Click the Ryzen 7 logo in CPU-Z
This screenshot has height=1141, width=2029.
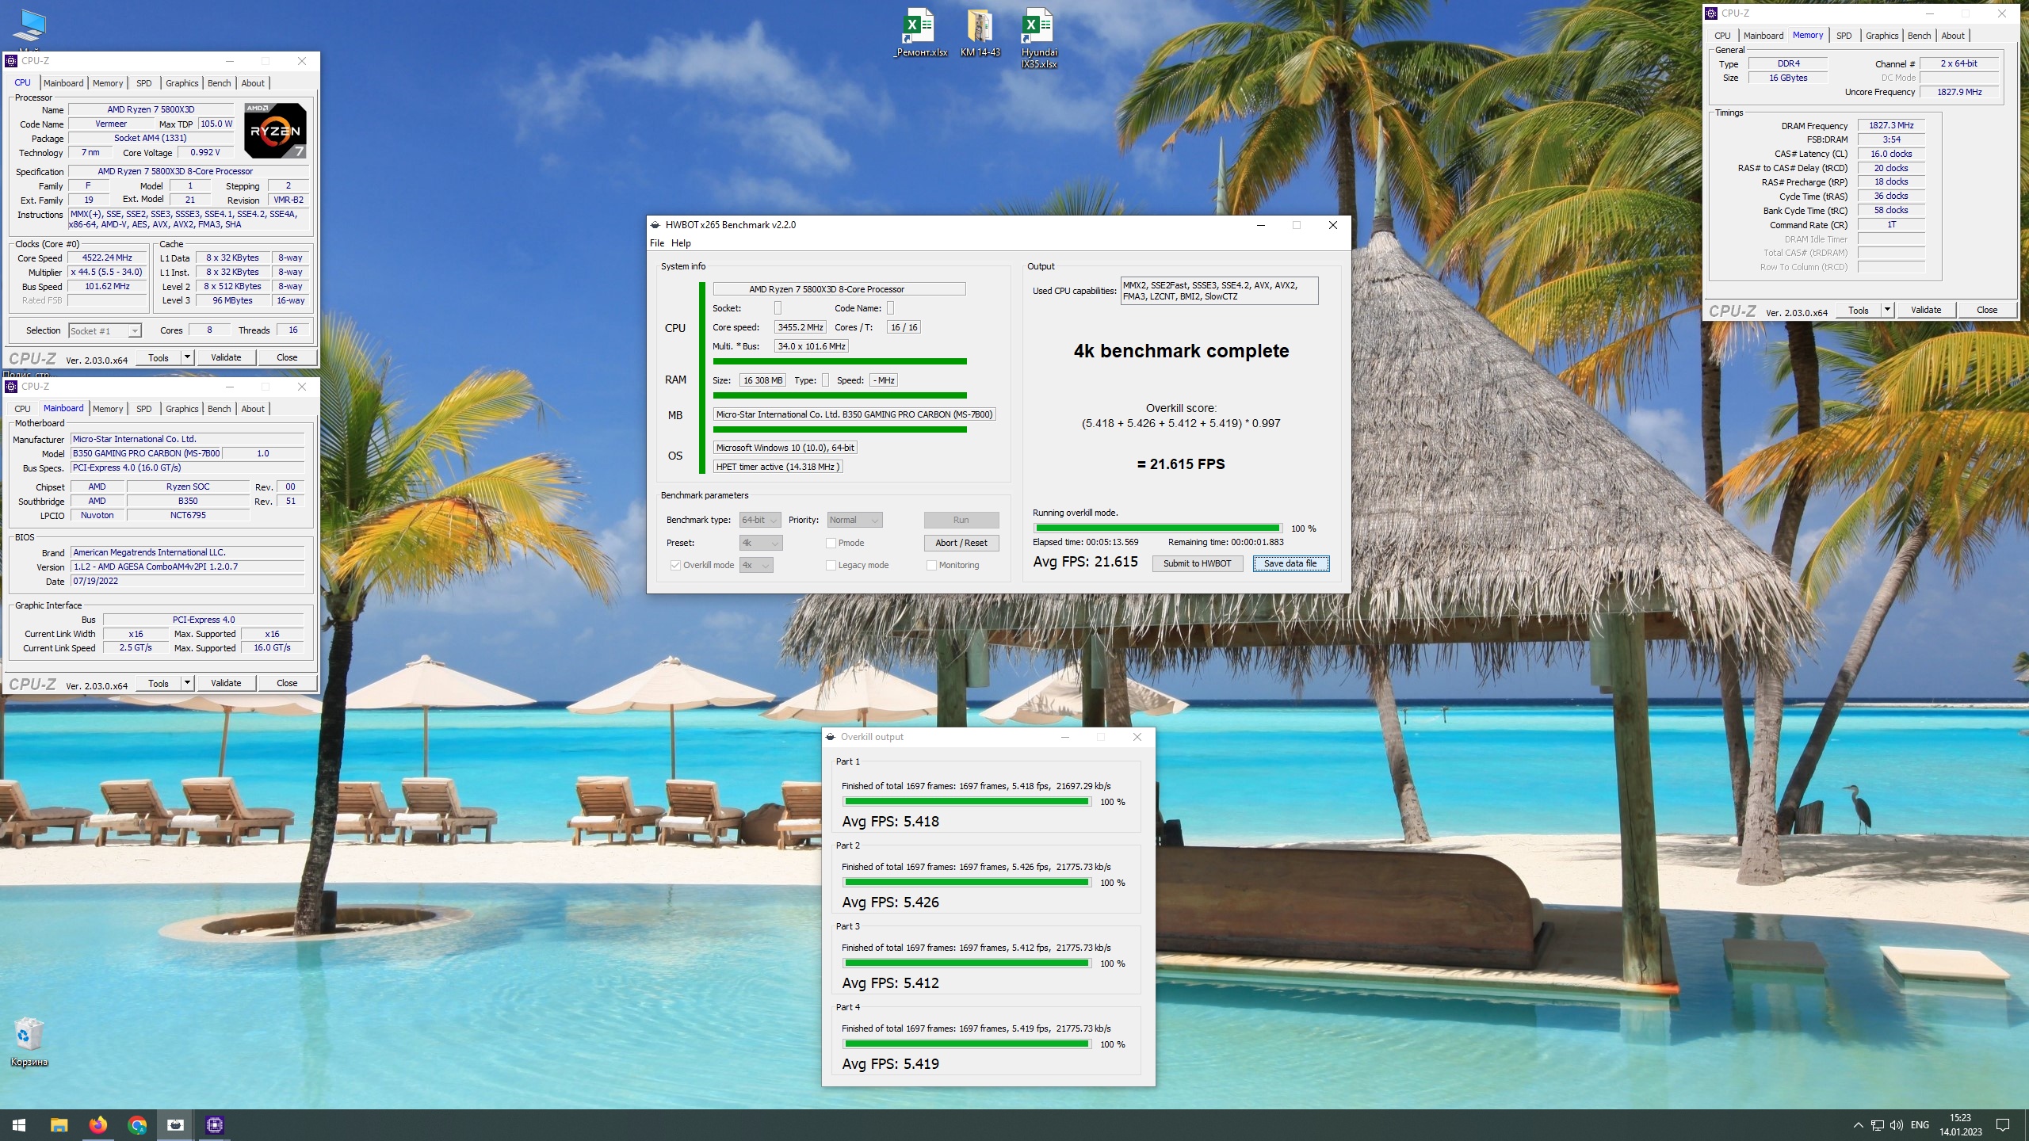275,131
